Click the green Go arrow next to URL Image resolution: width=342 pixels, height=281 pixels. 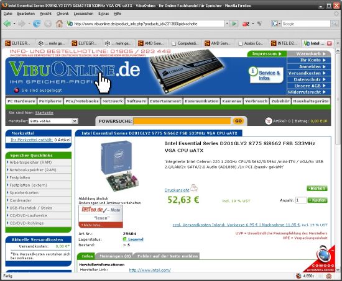point(234,24)
